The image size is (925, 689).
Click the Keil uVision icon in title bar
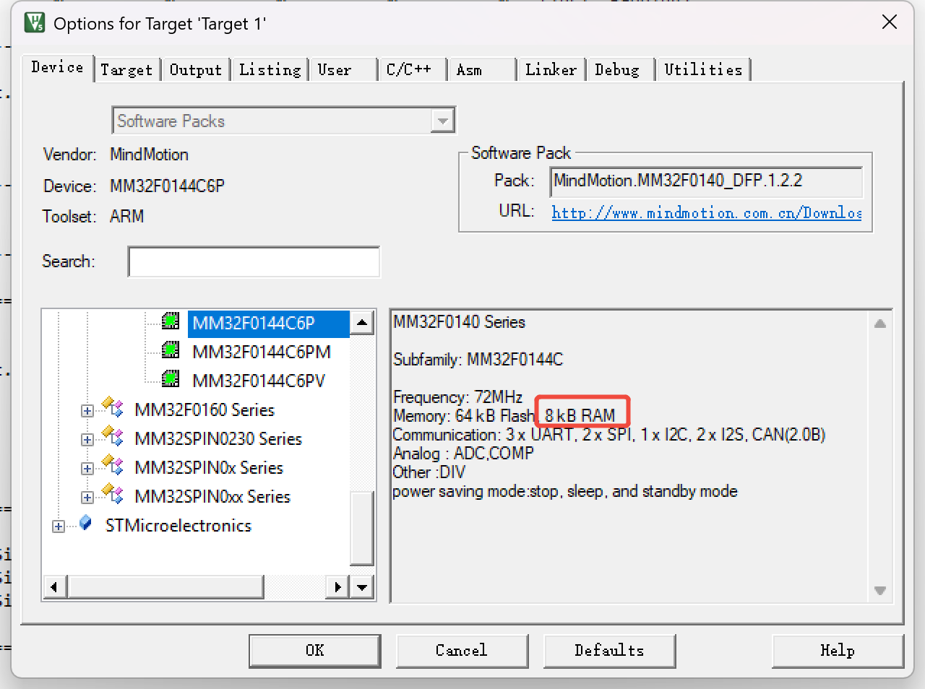tap(34, 23)
